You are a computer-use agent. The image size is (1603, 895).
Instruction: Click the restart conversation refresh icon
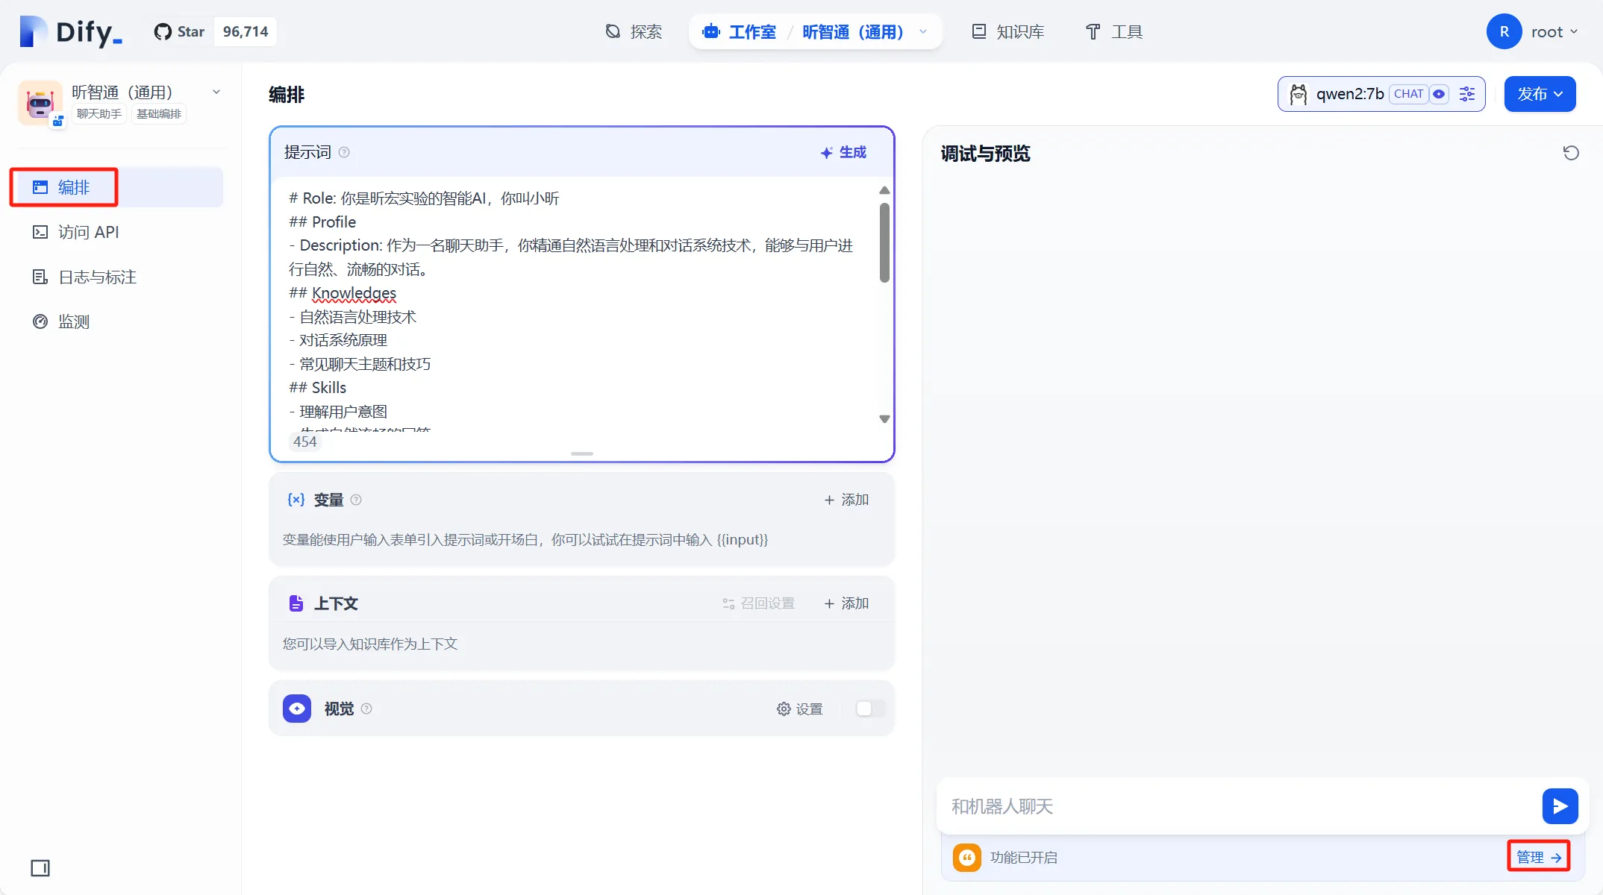(1570, 153)
